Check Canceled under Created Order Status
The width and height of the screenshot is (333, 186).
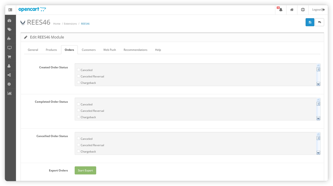78,70
